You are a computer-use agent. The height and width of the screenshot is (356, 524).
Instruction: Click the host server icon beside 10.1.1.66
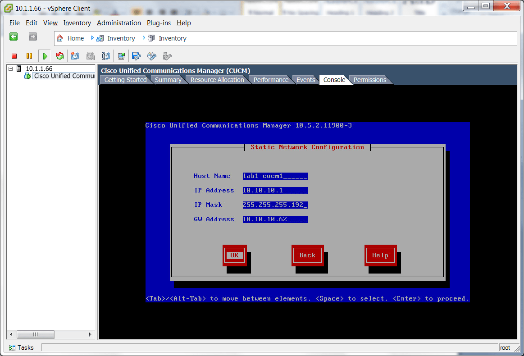tap(19, 68)
